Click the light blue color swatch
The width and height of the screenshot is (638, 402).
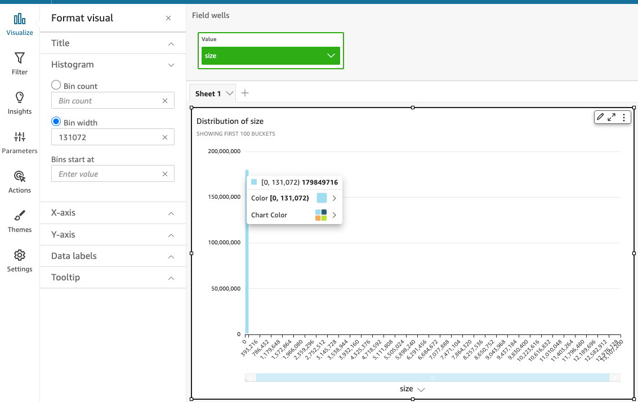coord(322,198)
